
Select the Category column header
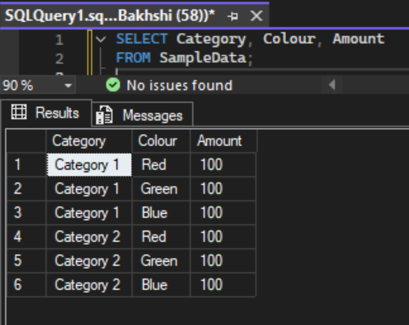(x=89, y=141)
